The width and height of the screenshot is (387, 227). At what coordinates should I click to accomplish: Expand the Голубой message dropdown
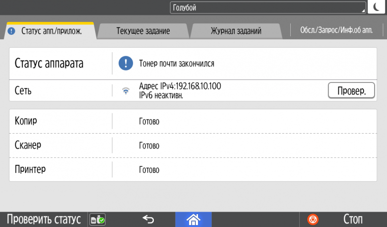[268, 7]
